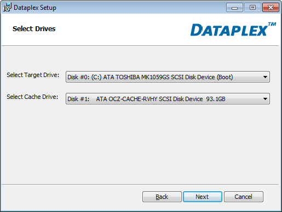Image resolution: width=282 pixels, height=212 pixels.
Task: Open the list showing the TOSHIBA MK1059GS disk
Action: [x=168, y=77]
